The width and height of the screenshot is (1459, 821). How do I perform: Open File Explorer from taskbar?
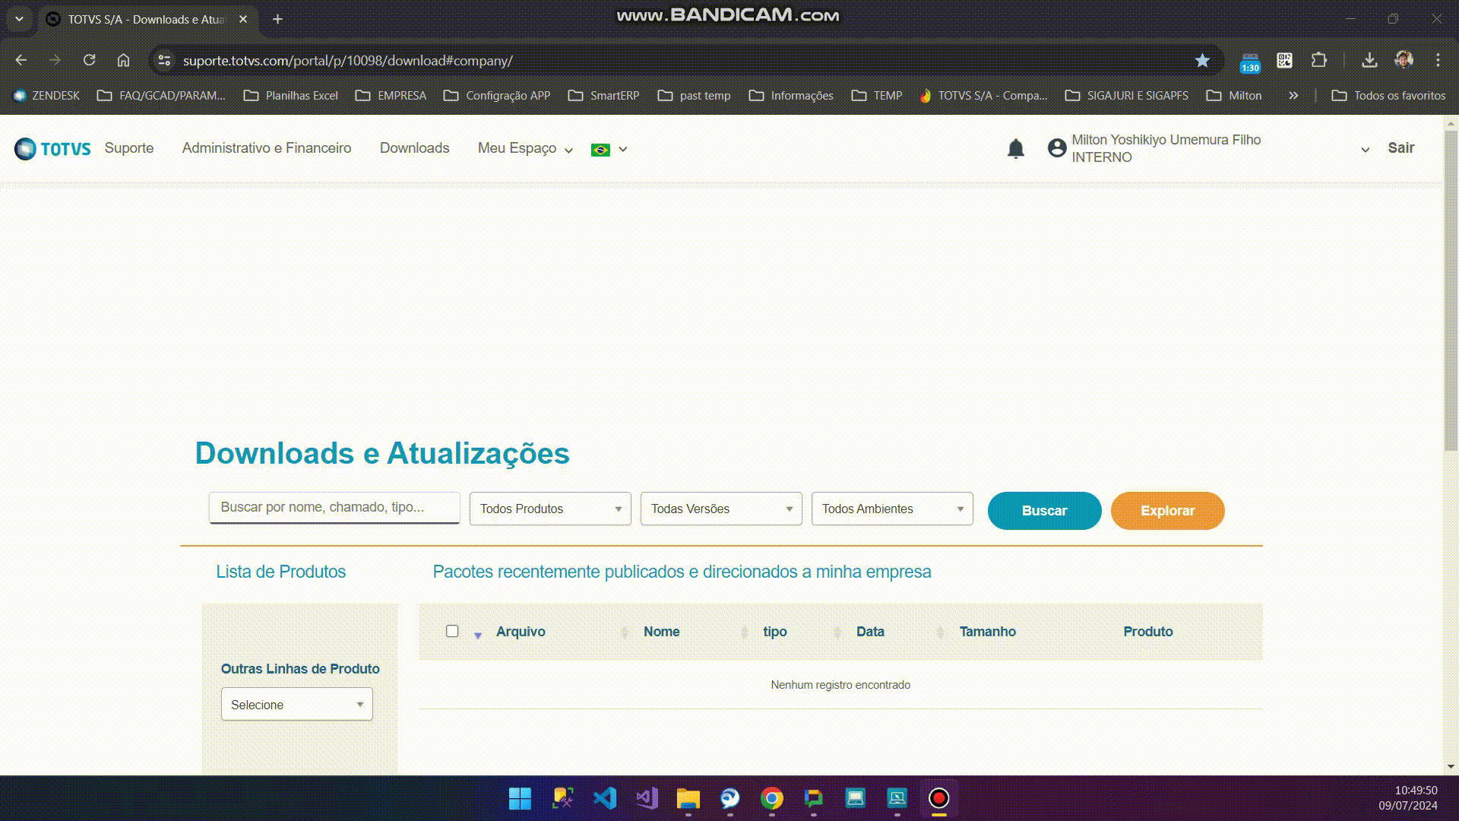pos(688,798)
